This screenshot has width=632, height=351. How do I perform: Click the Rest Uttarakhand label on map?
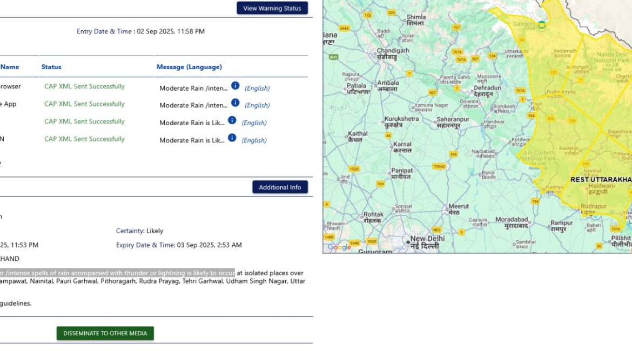601,179
